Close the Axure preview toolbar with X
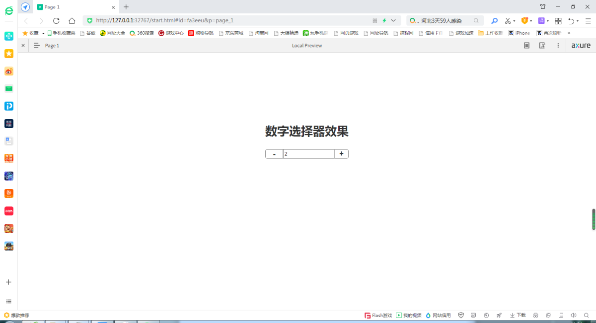Viewport: 596px width, 323px height. click(23, 46)
